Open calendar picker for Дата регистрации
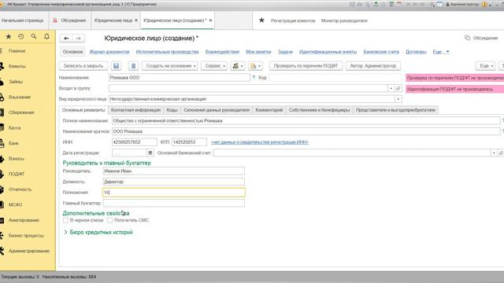Screen dimensions: 504x283 pos(150,153)
